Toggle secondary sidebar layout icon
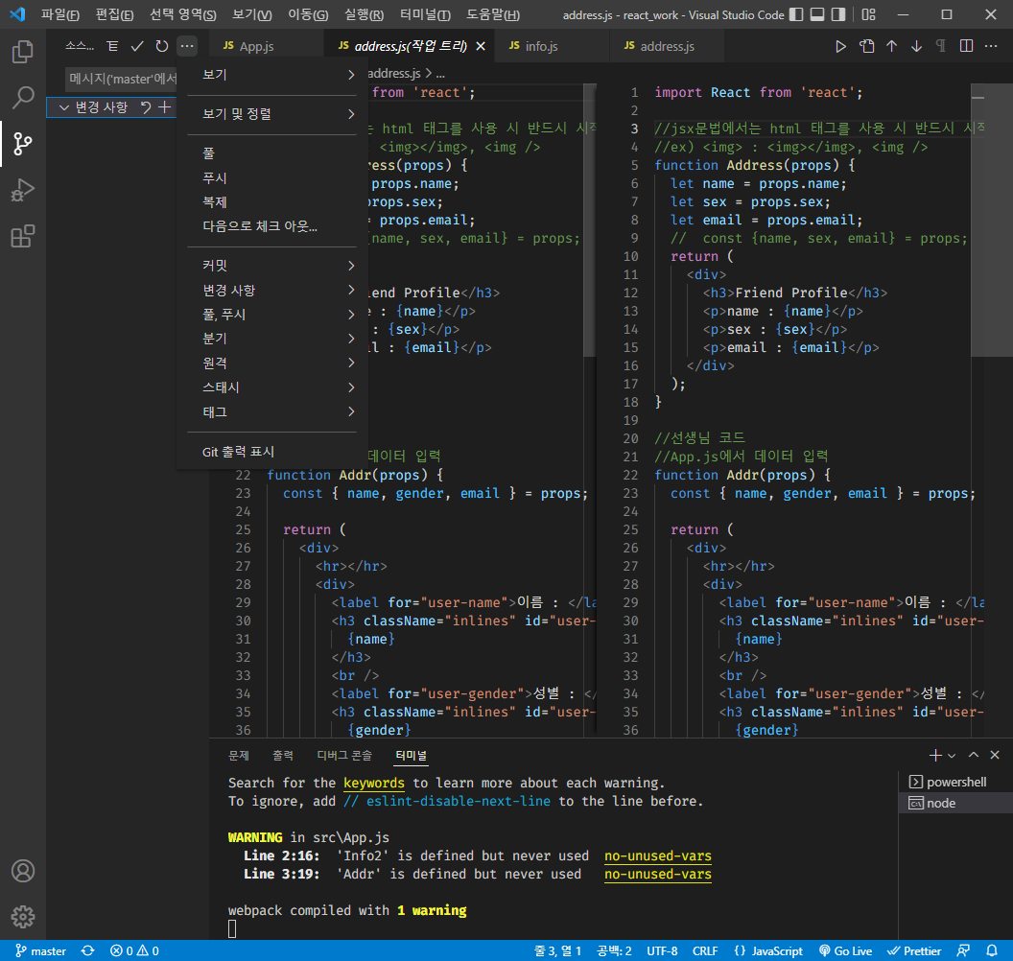 click(x=837, y=14)
